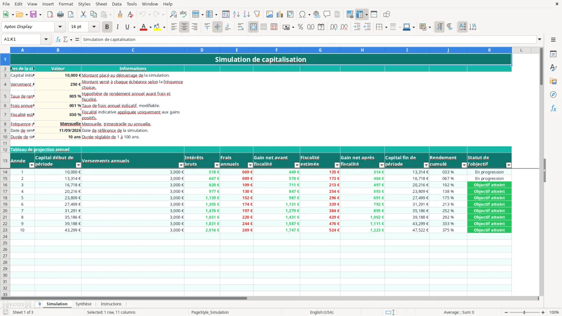Clear direct formatting with the eraser icon

pyautogui.click(x=130, y=15)
